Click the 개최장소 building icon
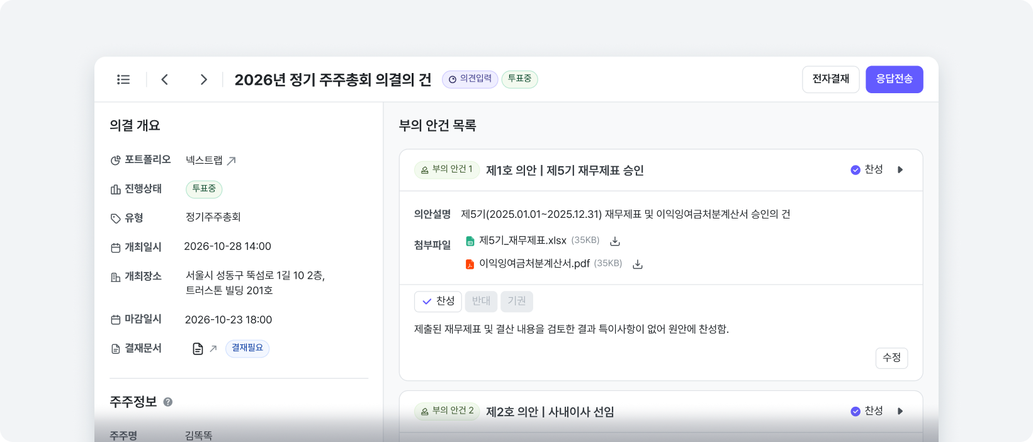Viewport: 1033px width, 442px height. click(x=115, y=277)
